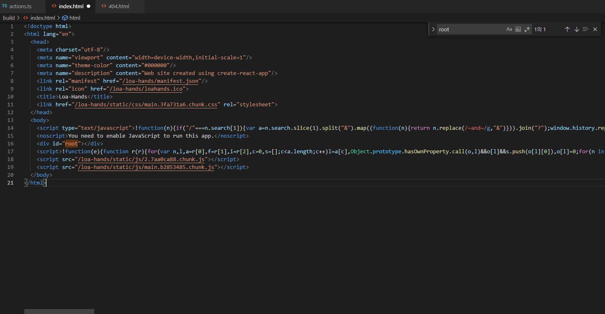Viewport: 605px width, 314px height.
Task: Click the doctype html declaration
Action: (48, 26)
